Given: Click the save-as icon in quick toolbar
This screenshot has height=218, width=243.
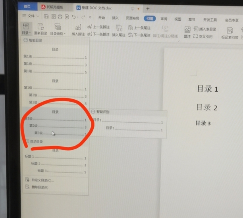Looking at the screenshot, I should click(53, 16).
